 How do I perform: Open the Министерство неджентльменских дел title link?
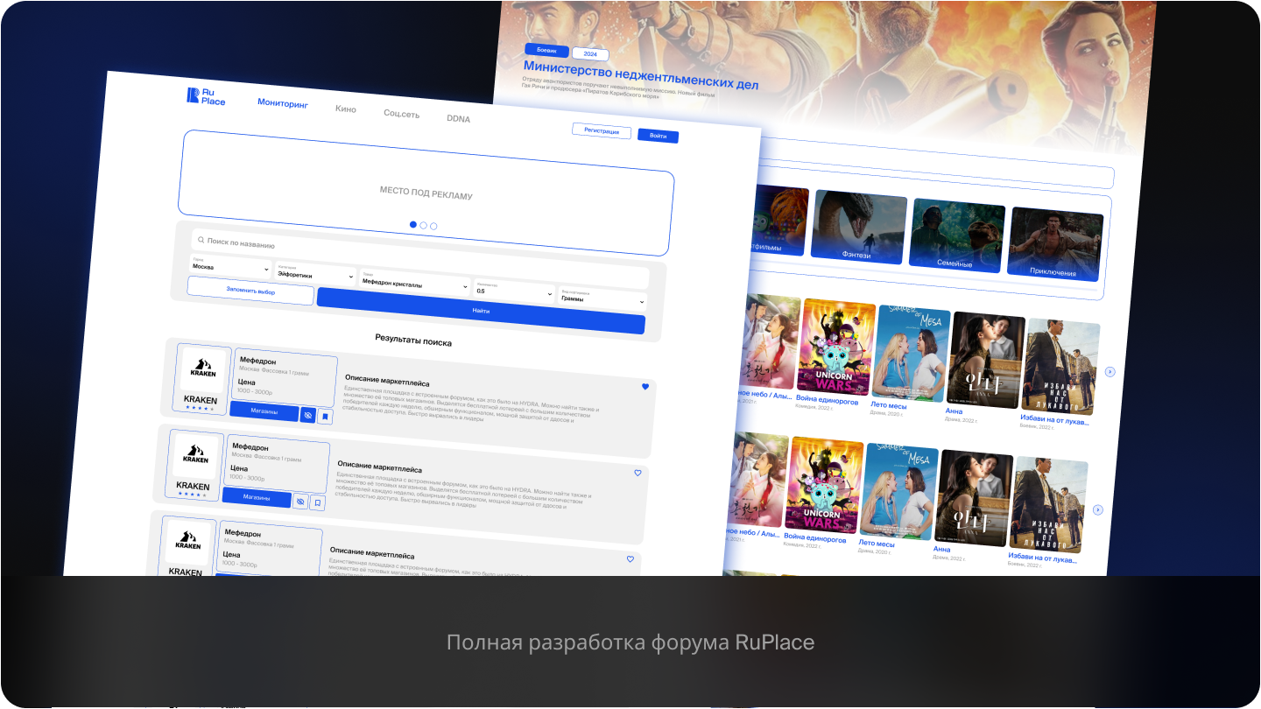(x=641, y=74)
